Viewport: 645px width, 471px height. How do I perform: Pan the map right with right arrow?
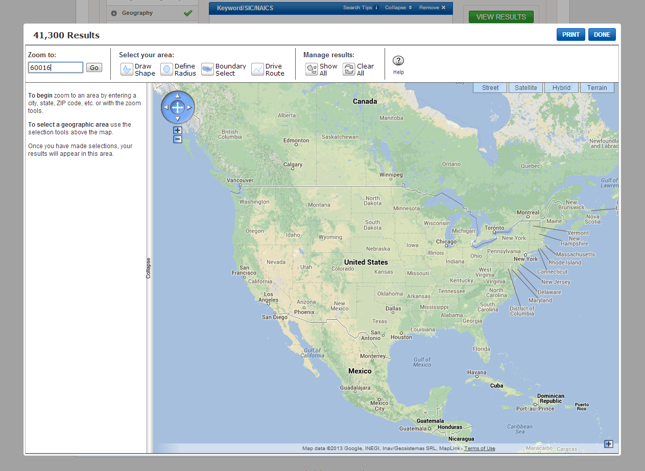click(189, 107)
